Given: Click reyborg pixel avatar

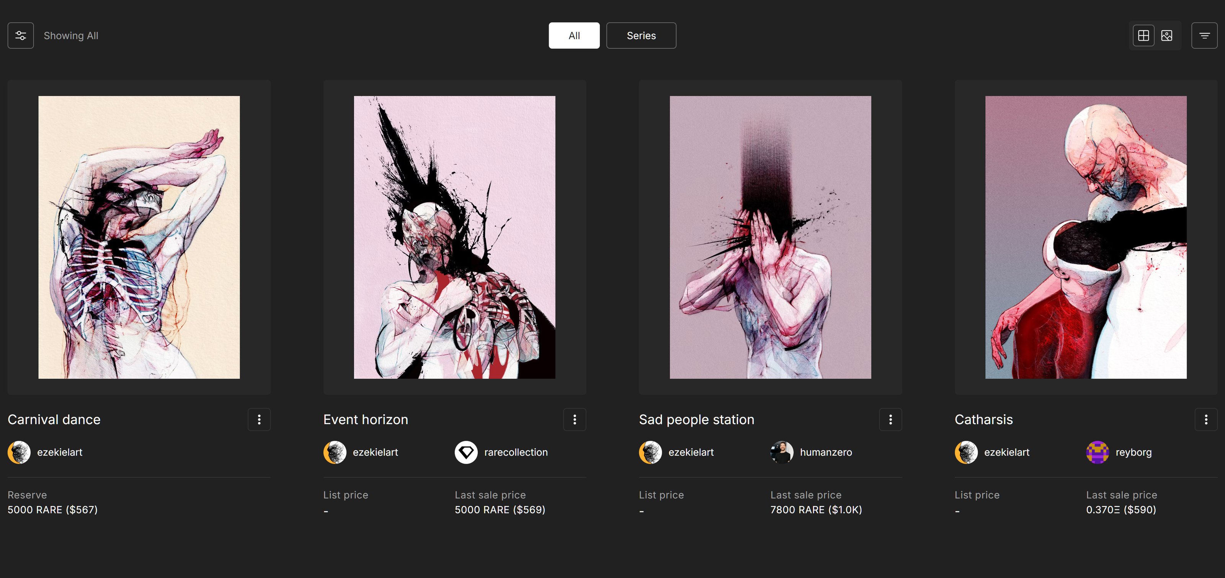Looking at the screenshot, I should [x=1098, y=452].
